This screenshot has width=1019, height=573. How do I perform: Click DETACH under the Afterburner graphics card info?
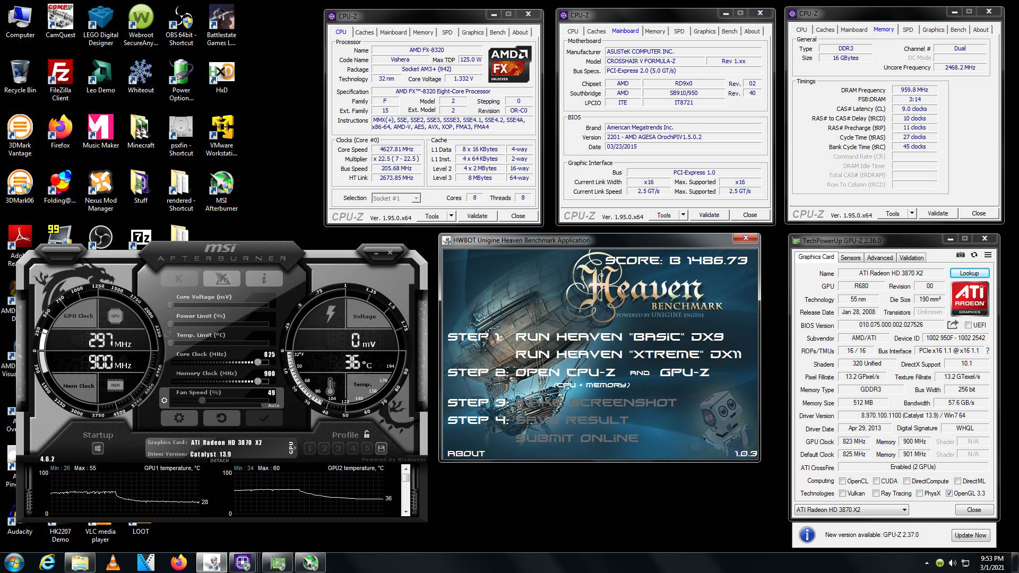pyautogui.click(x=220, y=461)
